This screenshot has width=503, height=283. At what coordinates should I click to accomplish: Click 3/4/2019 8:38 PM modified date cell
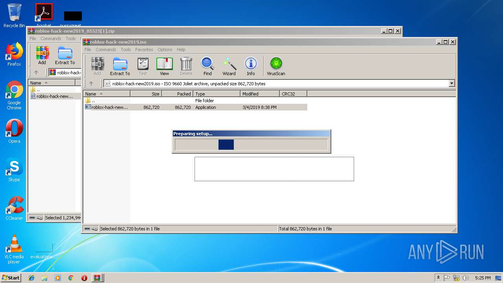(259, 107)
